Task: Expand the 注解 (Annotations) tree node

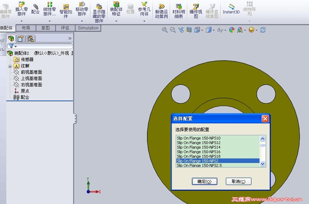Action: [x=10, y=66]
